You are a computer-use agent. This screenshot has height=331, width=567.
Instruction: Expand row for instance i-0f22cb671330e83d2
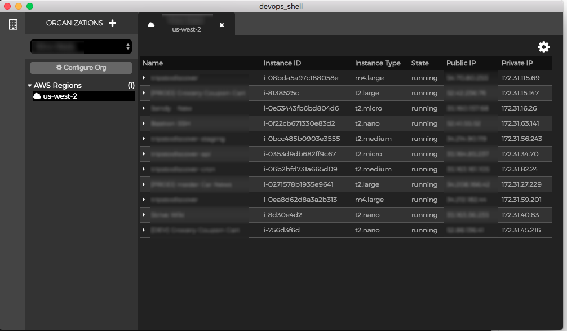click(x=144, y=123)
